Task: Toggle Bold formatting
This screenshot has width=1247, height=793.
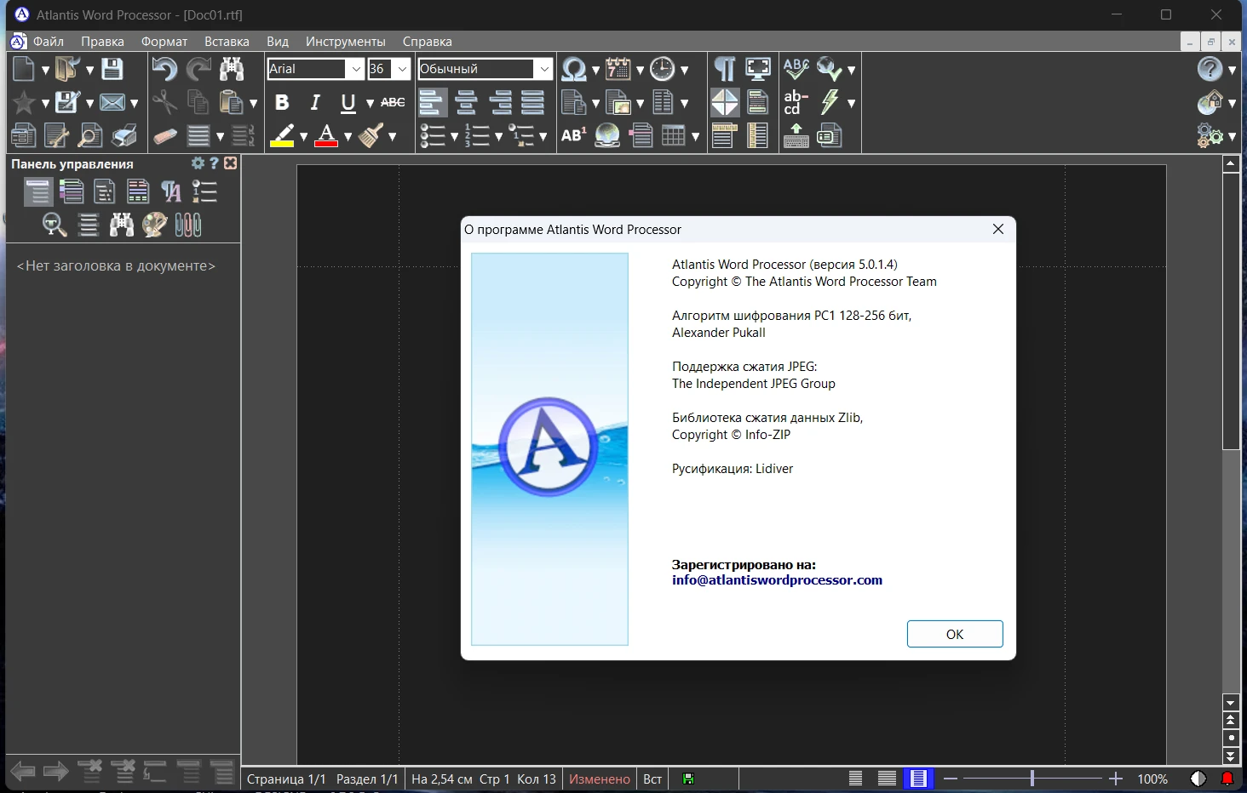Action: pos(282,102)
